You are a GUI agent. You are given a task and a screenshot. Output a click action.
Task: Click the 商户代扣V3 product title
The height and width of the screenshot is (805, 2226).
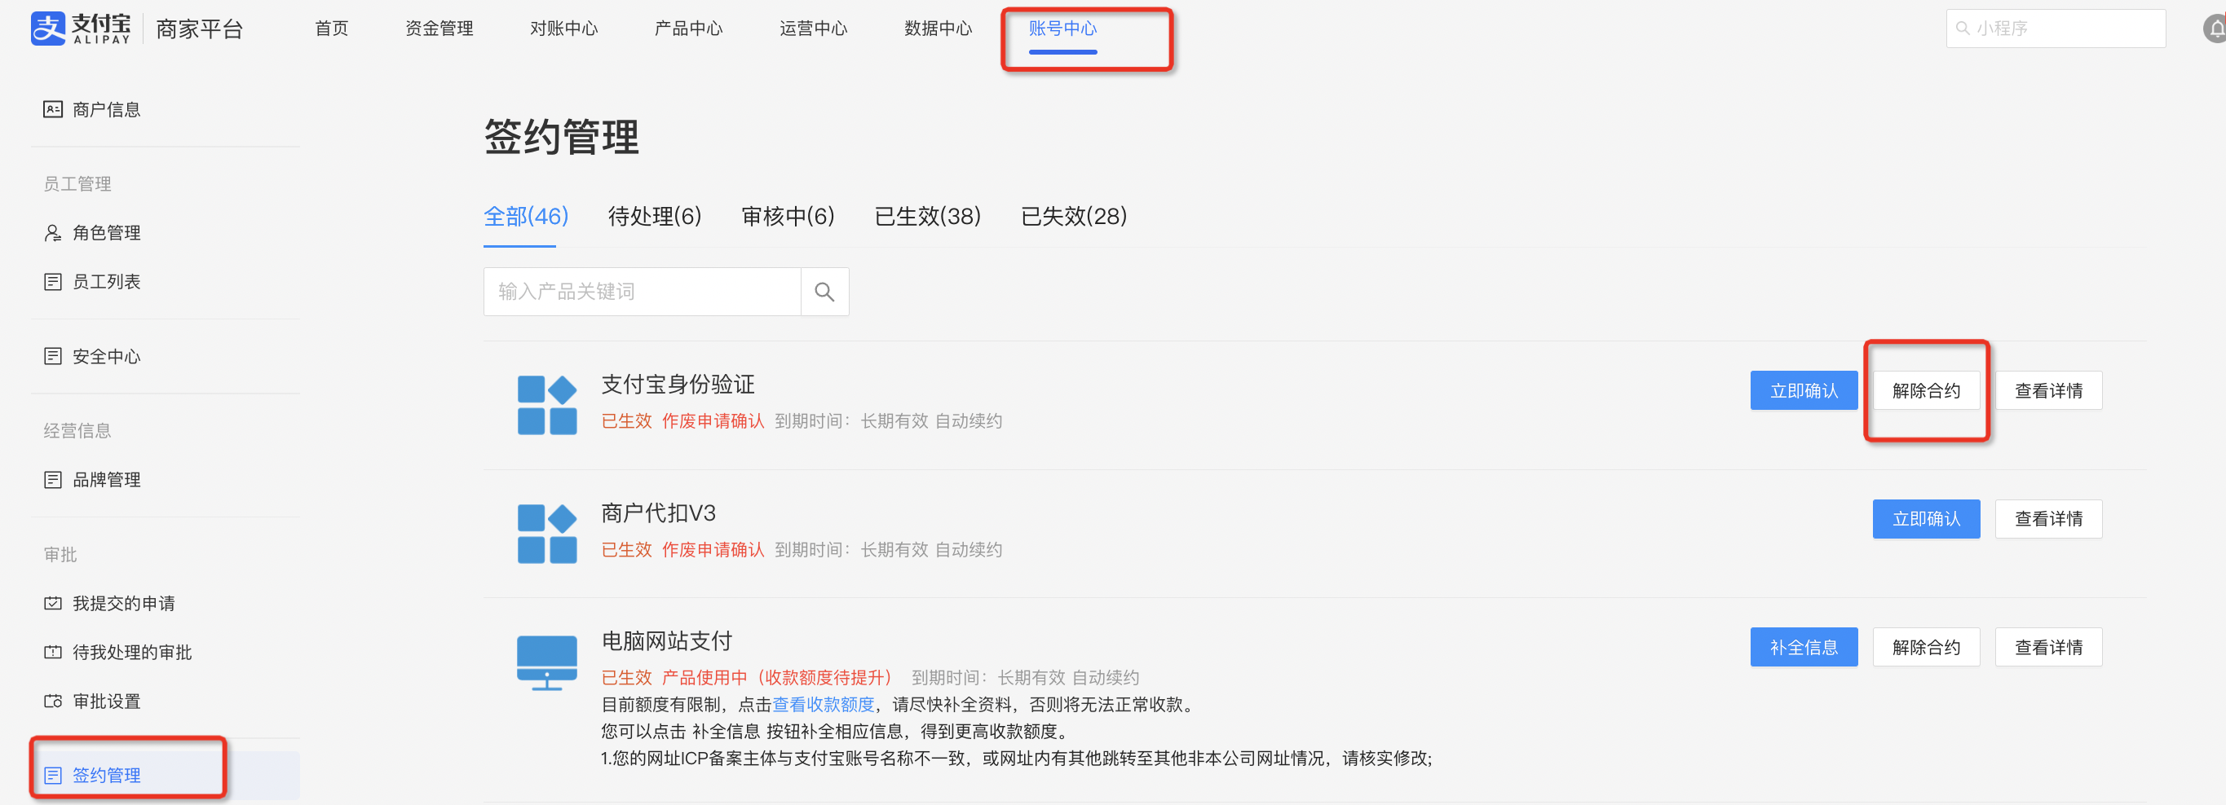[x=659, y=512]
